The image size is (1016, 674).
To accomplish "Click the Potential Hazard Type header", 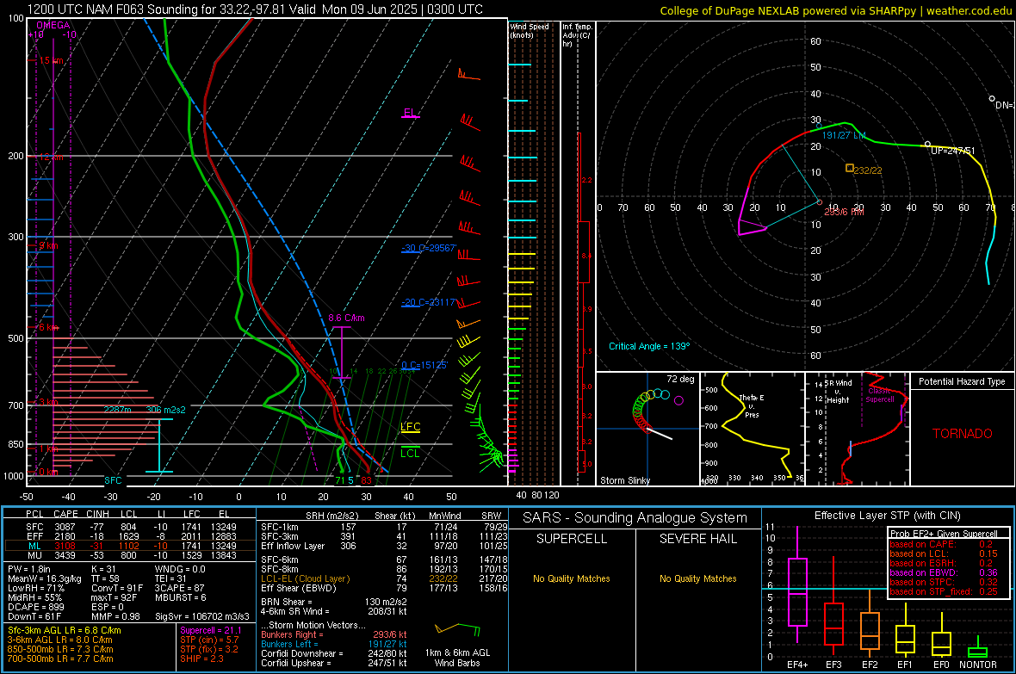I will (x=962, y=381).
